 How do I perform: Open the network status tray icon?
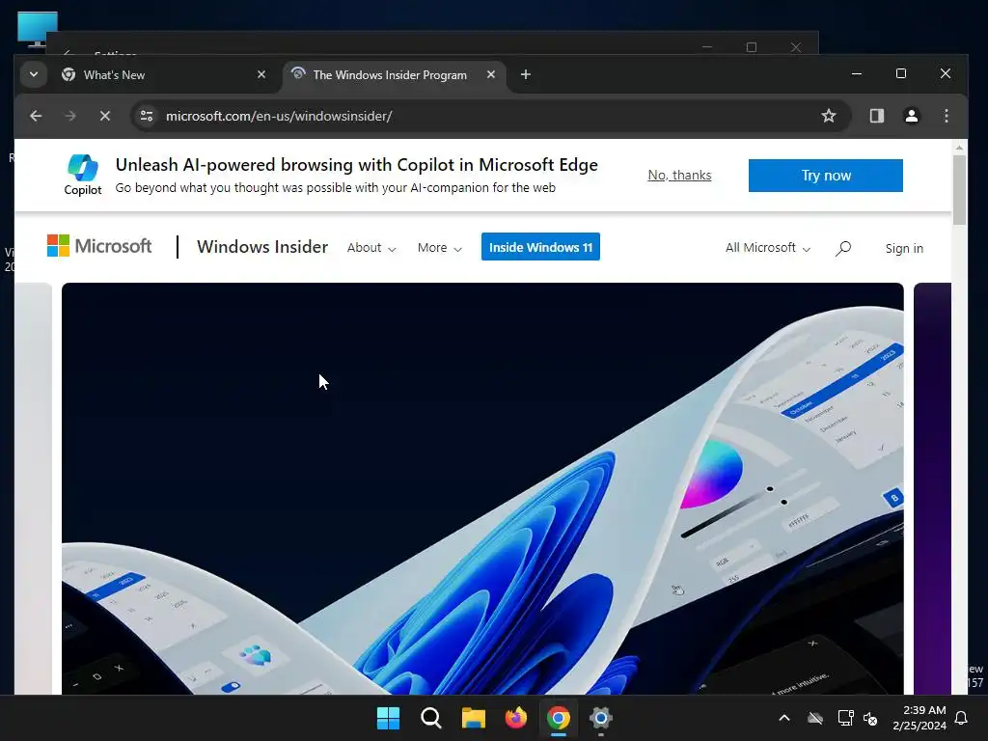845,718
